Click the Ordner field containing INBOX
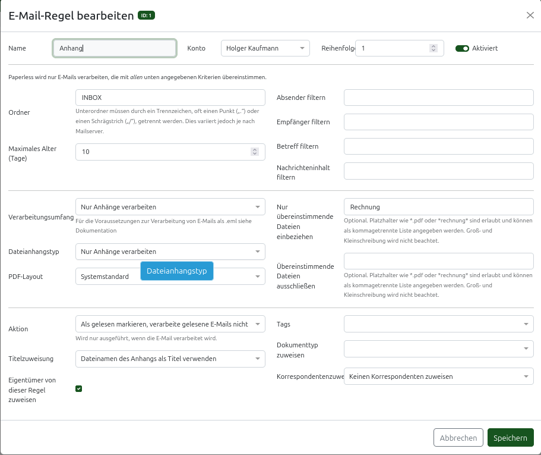Screen dimensions: 541x455 point(170,98)
